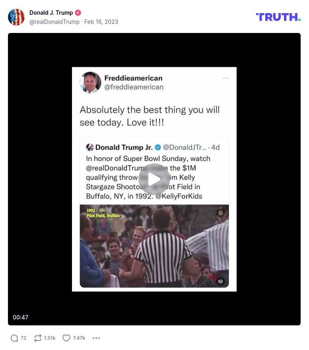Image resolution: width=309 pixels, height=350 pixels.
Task: ReTruth this post using the arrows icon
Action: pos(38,338)
